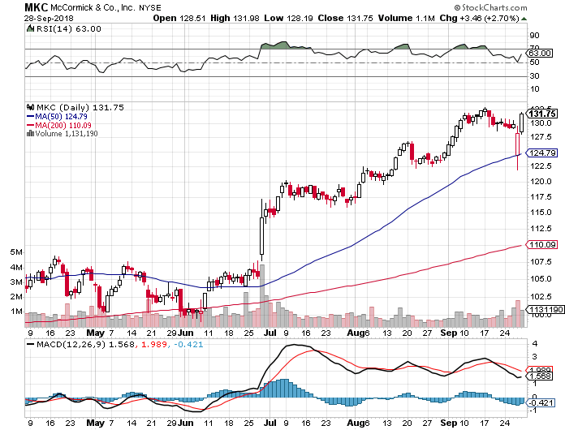
Task: Click the date '28-Sep-2018'
Action: coord(49,18)
